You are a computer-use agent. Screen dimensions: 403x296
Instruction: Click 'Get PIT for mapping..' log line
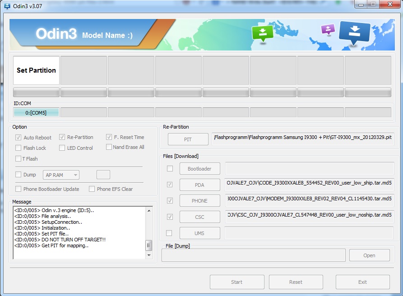(51, 245)
